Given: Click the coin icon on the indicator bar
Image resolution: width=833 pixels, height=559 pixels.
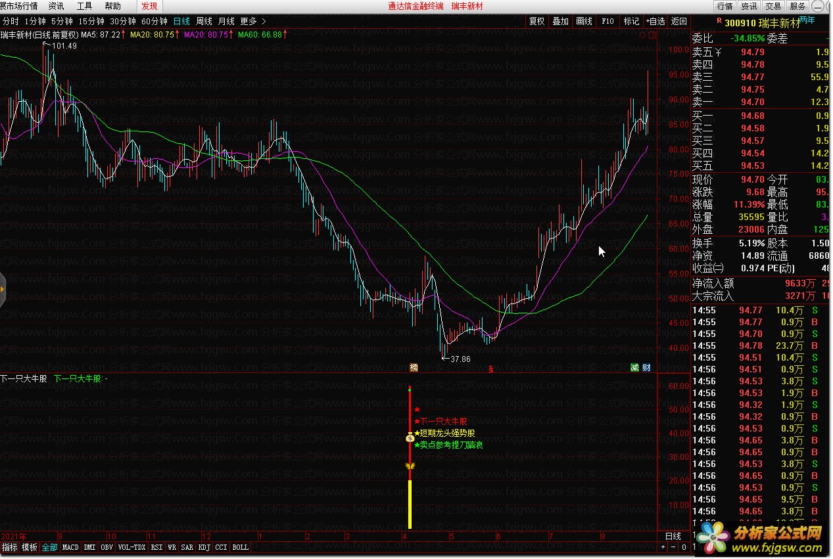Looking at the screenshot, I should 410,437.
